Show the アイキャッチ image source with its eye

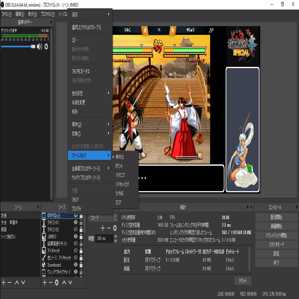point(76,250)
